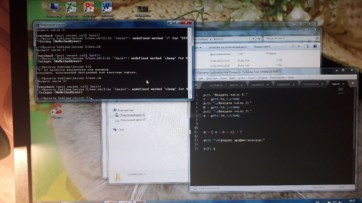Click the refresh button in Explorer address bar
Image resolution: width=362 pixels, height=203 pixels.
[258, 39]
